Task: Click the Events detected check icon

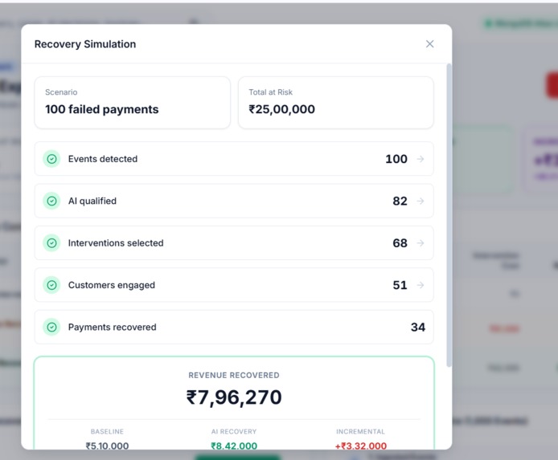Action: (51, 159)
